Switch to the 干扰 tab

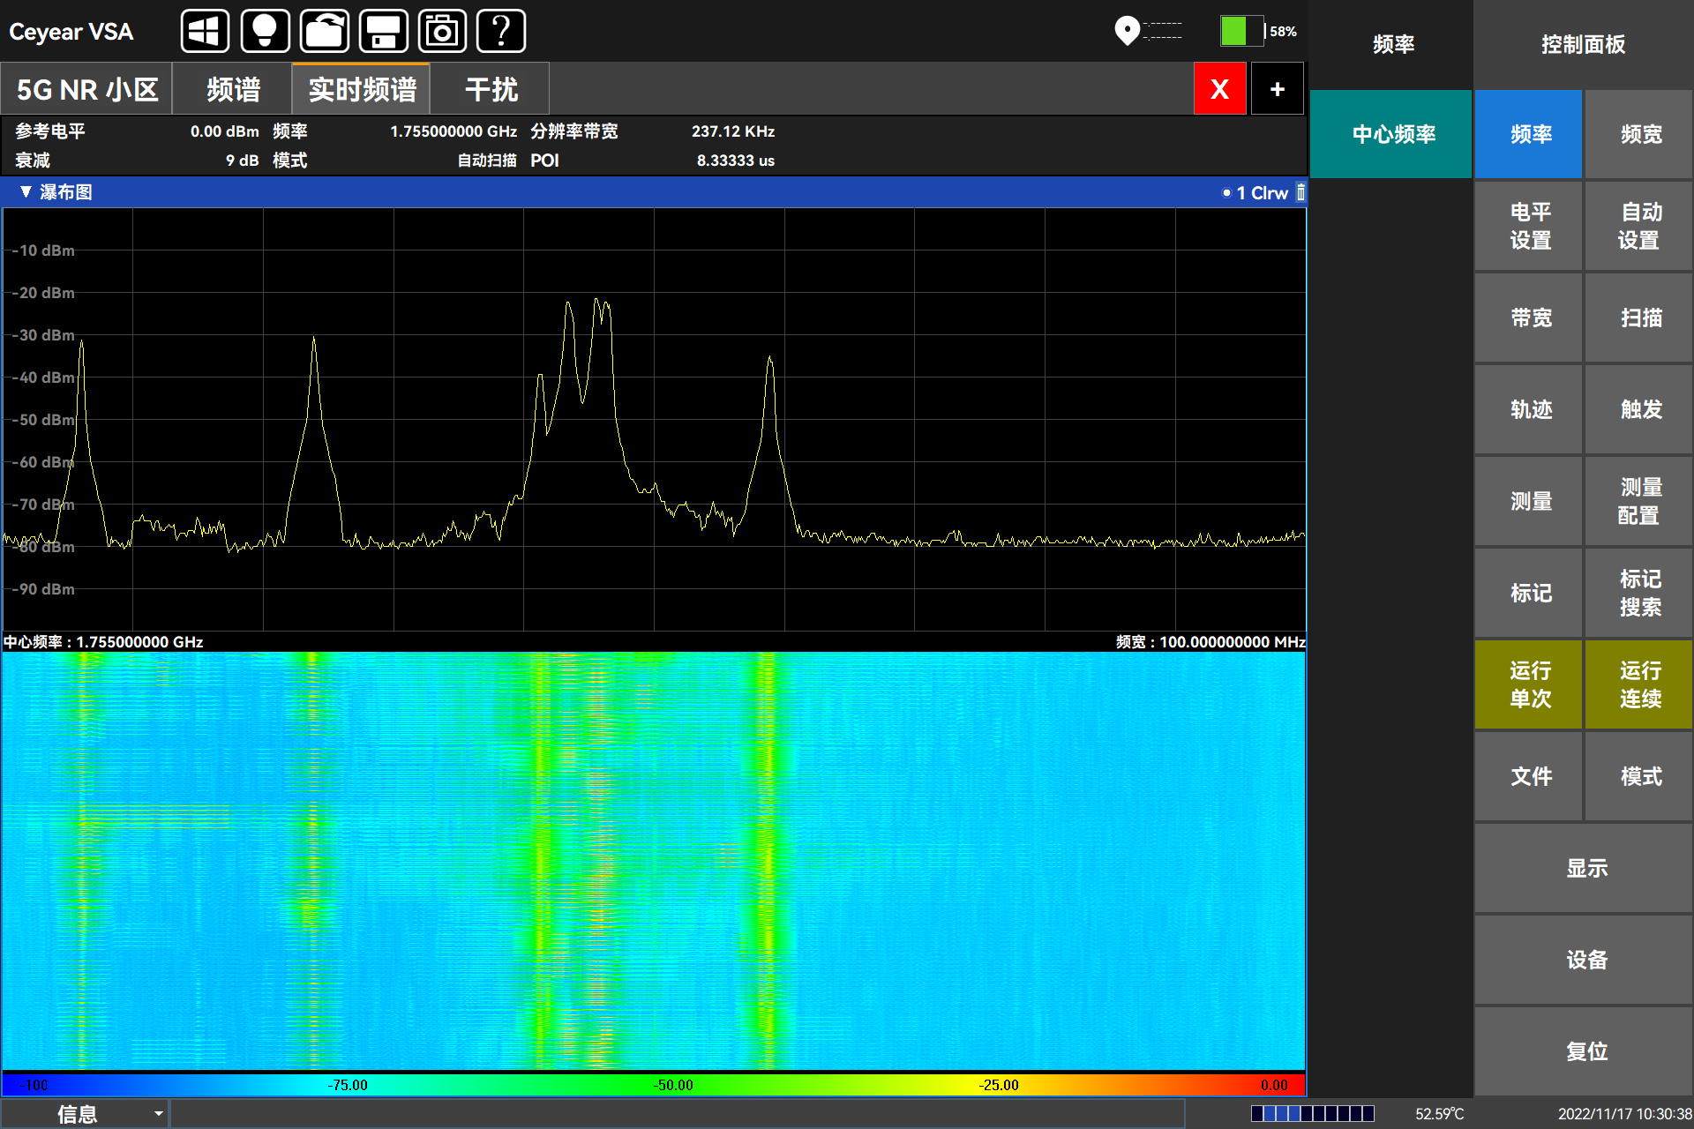click(x=491, y=89)
